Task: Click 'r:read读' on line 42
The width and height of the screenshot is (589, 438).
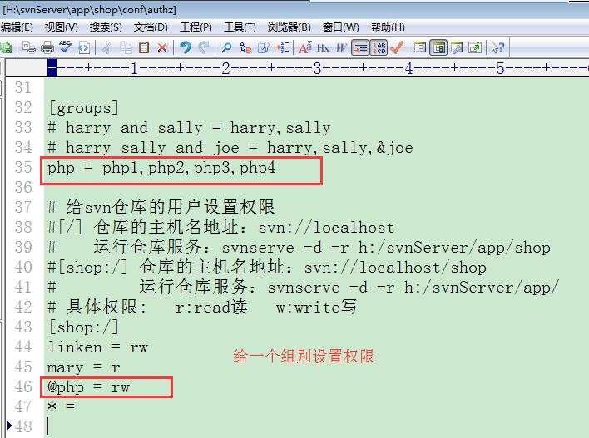Action: pyautogui.click(x=211, y=307)
